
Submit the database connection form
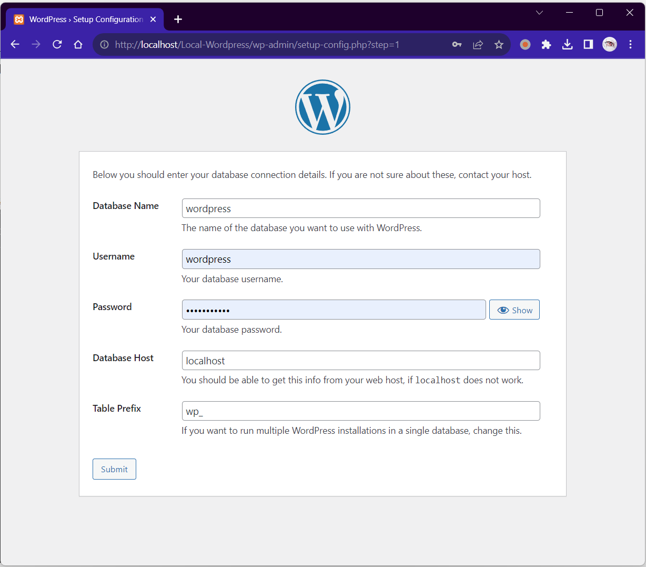[114, 469]
